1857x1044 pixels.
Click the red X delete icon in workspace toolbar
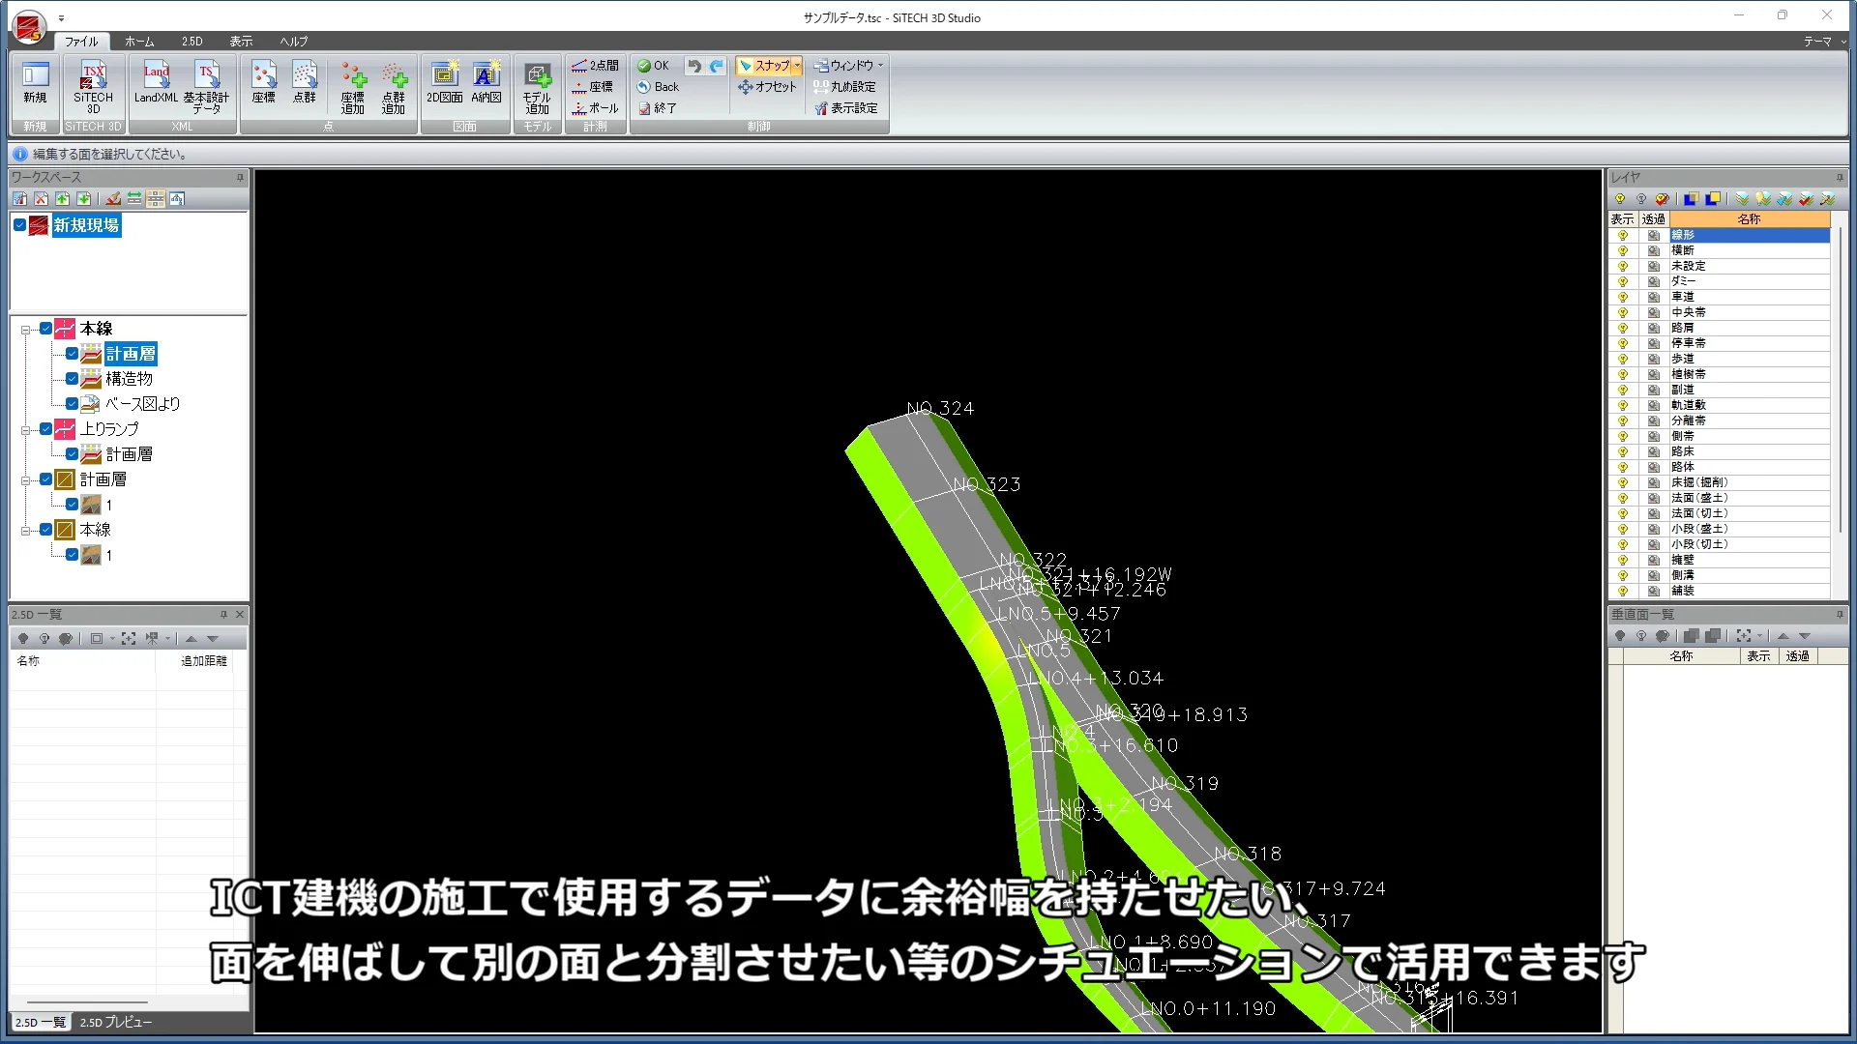point(42,199)
